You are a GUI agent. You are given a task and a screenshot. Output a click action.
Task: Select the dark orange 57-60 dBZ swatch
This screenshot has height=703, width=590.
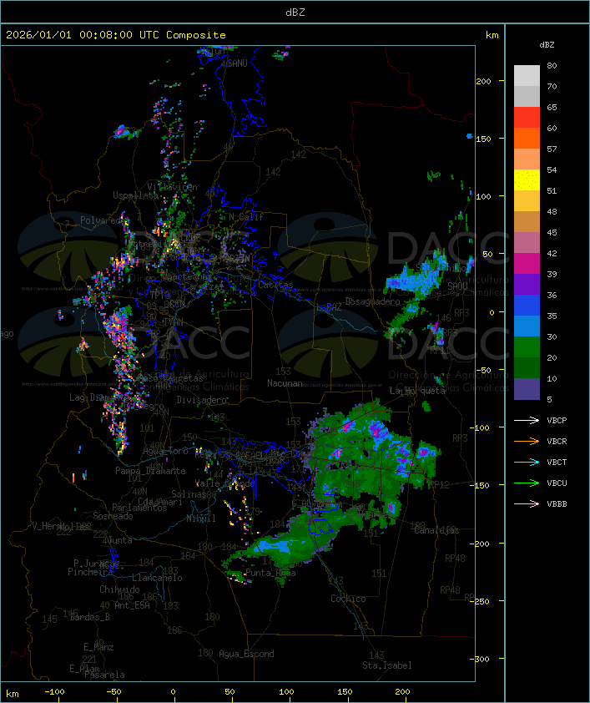point(527,138)
